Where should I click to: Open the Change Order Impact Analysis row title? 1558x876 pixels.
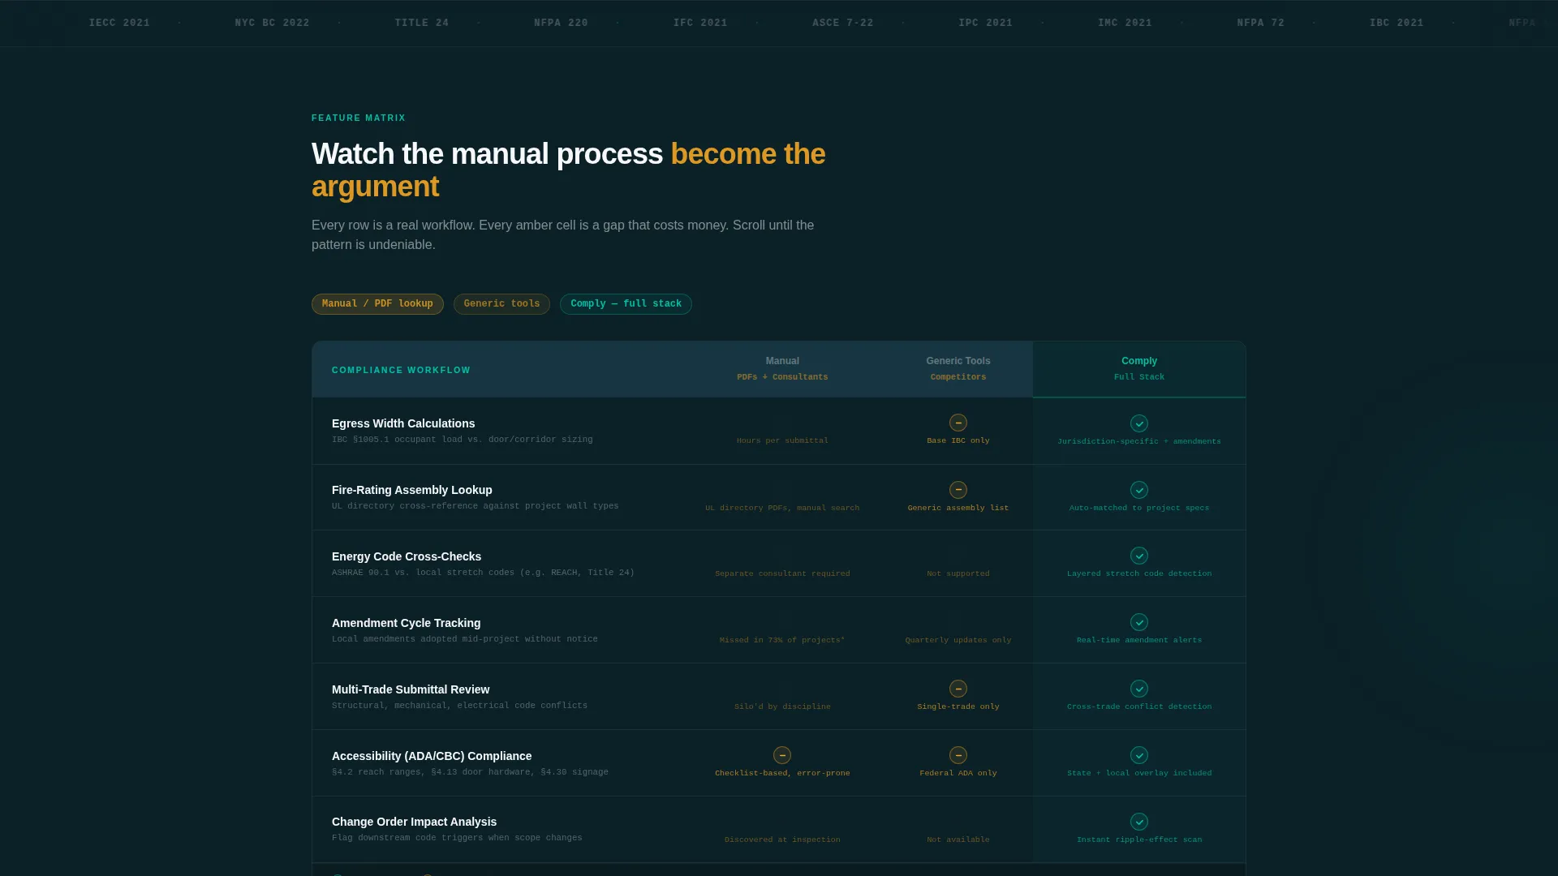(414, 822)
